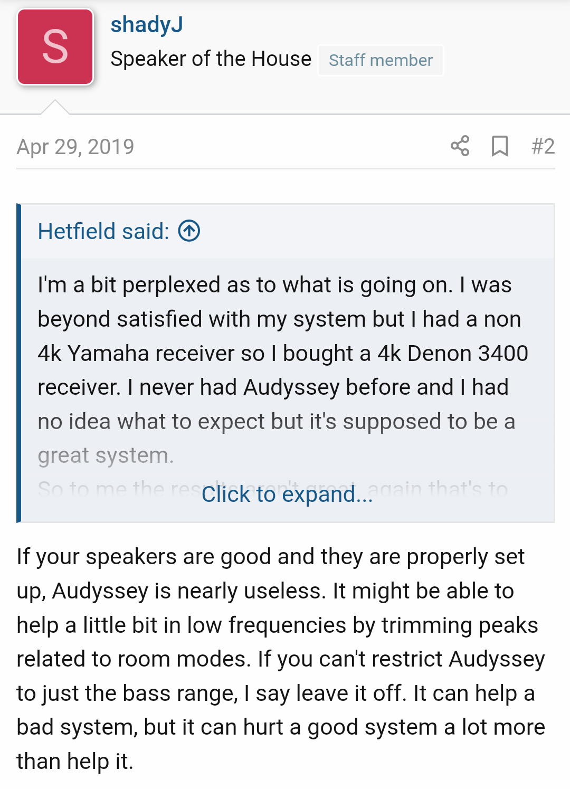
Task: Expand the quote via Click to expand
Action: [x=287, y=495]
